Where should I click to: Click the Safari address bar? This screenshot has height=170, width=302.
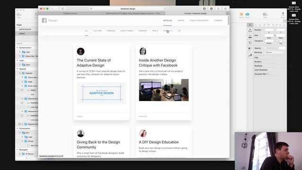128,8
